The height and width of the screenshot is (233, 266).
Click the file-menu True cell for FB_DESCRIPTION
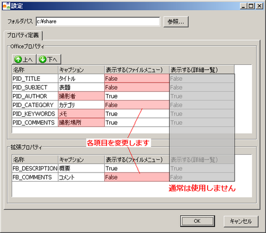(x=137, y=168)
